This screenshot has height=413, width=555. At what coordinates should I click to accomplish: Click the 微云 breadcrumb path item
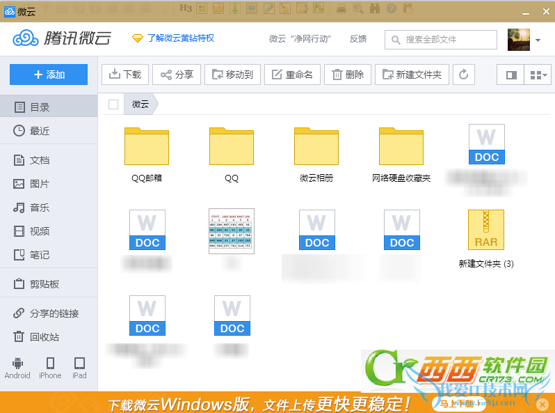pos(140,104)
